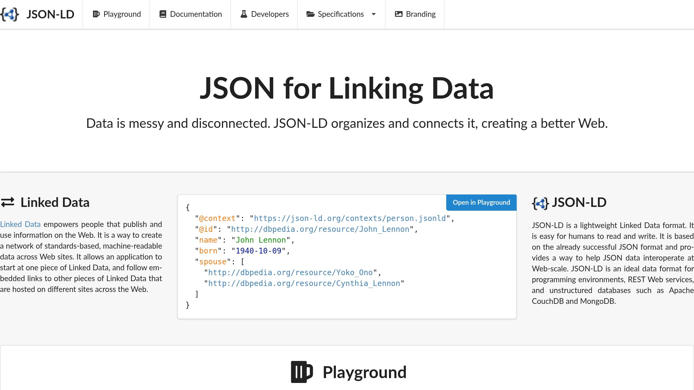Click the name key in code sample

click(208, 240)
